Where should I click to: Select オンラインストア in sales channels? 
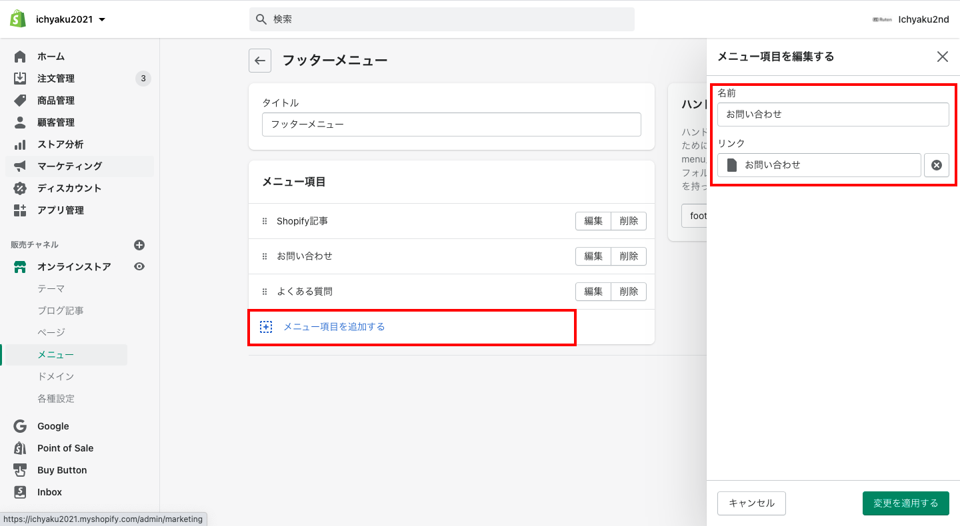click(74, 267)
